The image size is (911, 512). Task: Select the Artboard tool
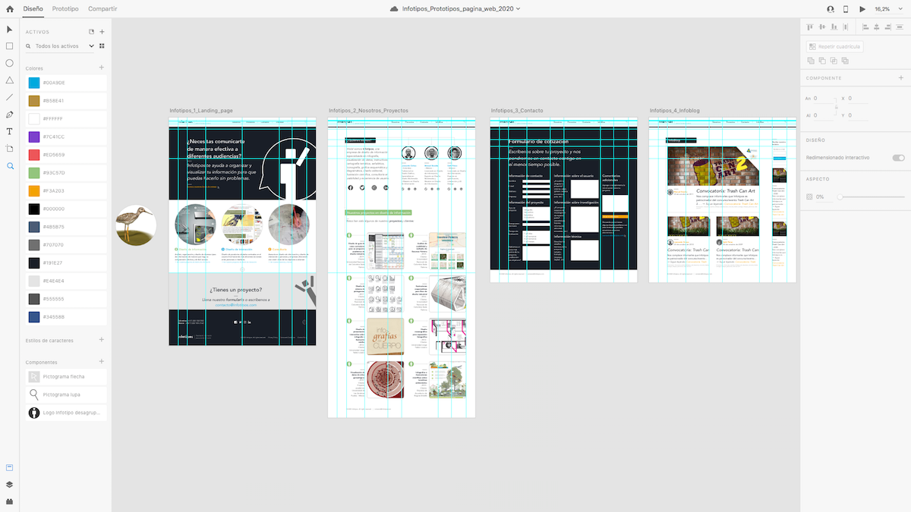[x=10, y=149]
